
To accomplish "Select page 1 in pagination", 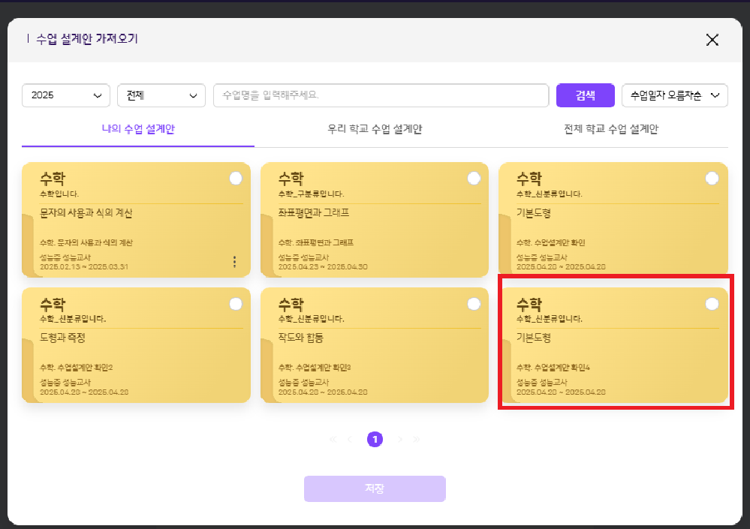I will coord(375,440).
